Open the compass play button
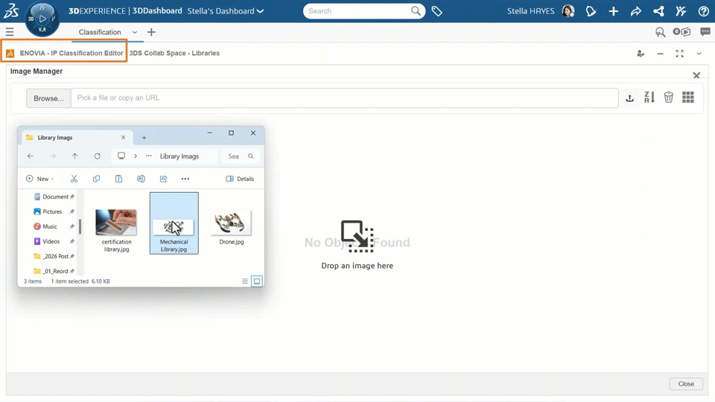 [42, 19]
